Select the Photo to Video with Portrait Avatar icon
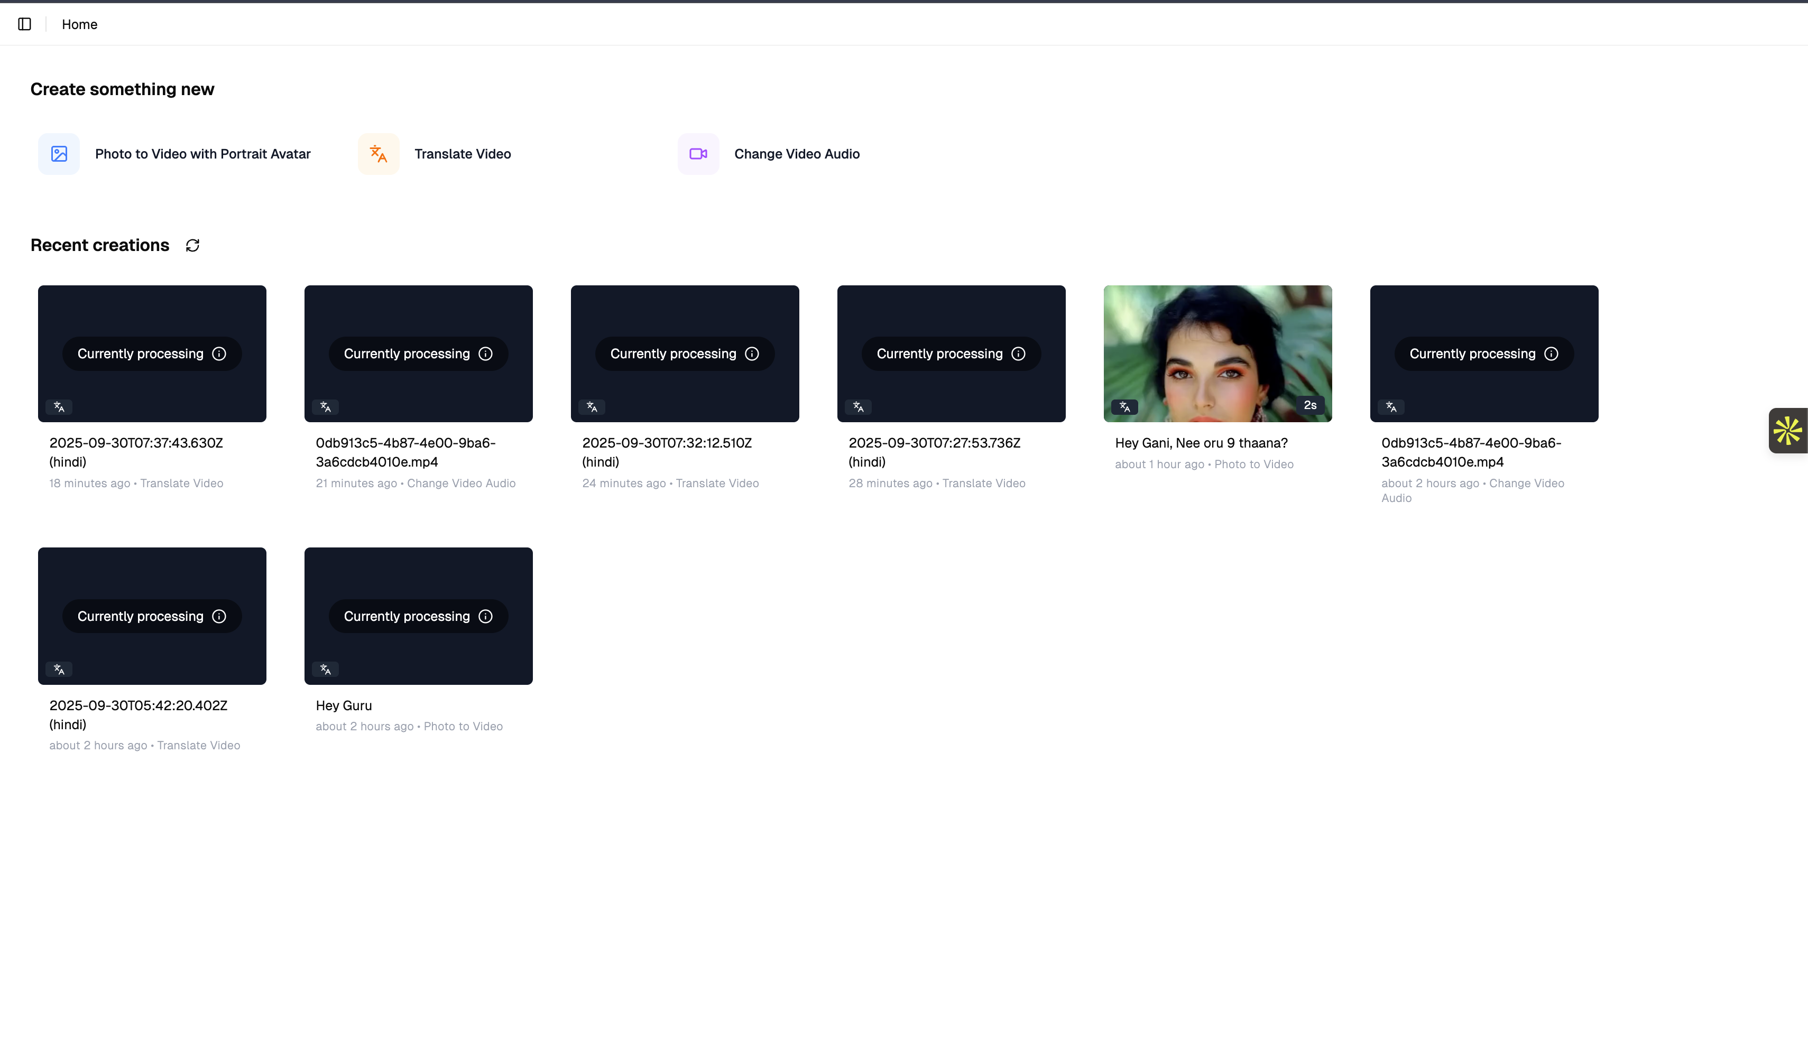 point(59,154)
